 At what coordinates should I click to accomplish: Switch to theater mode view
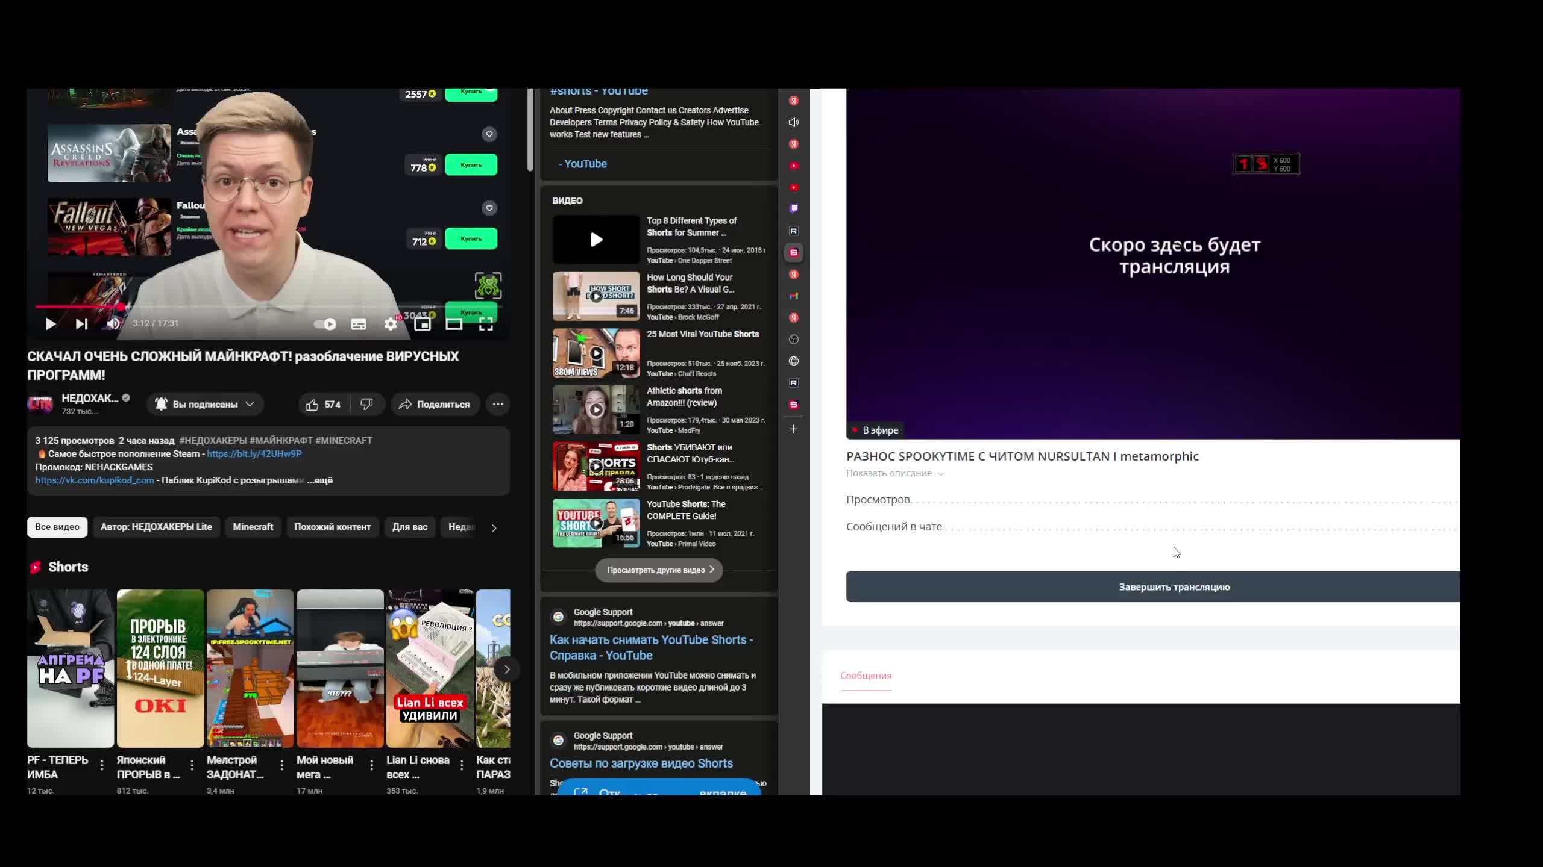click(x=454, y=324)
